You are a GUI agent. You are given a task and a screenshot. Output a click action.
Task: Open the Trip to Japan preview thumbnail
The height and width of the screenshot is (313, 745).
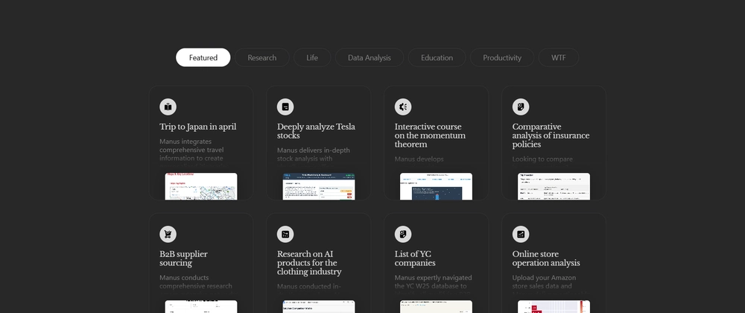coord(201,186)
